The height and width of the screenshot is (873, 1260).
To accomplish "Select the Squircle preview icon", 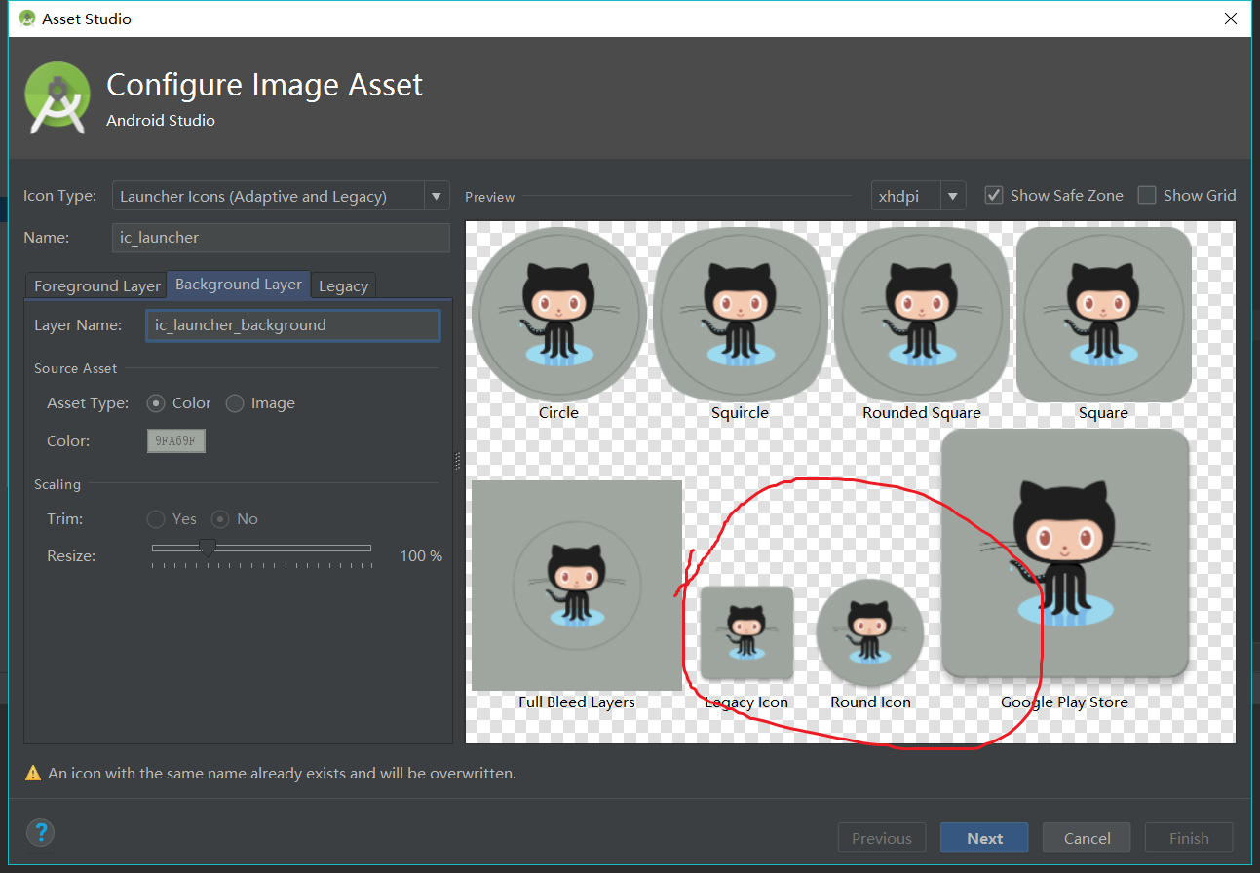I will [x=740, y=315].
